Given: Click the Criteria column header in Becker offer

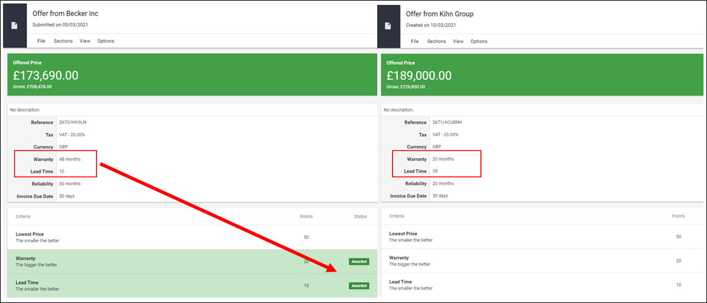Looking at the screenshot, I should point(23,217).
